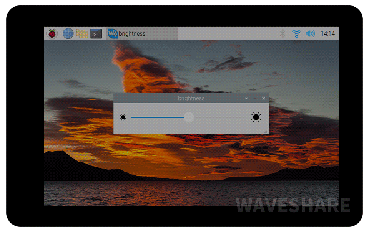Click the resize grip of brightness window
369x238 pixels.
point(267,132)
